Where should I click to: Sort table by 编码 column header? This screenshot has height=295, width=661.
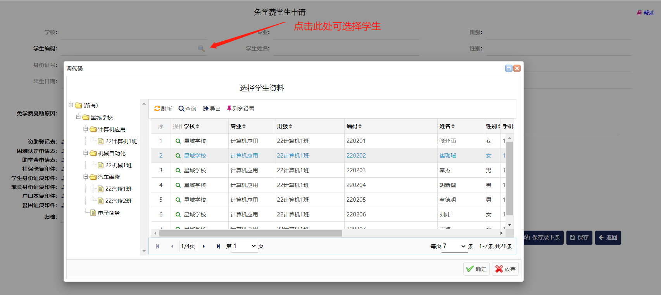point(354,126)
